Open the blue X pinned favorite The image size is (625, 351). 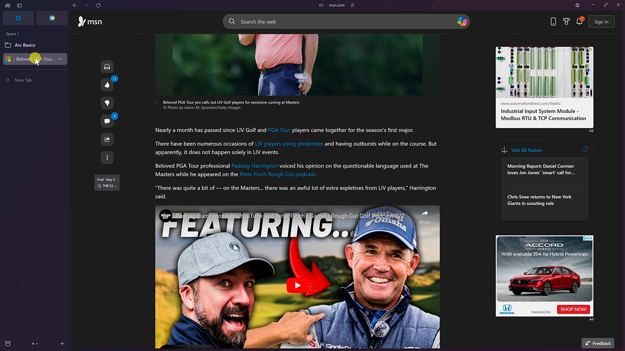pyautogui.click(x=18, y=18)
